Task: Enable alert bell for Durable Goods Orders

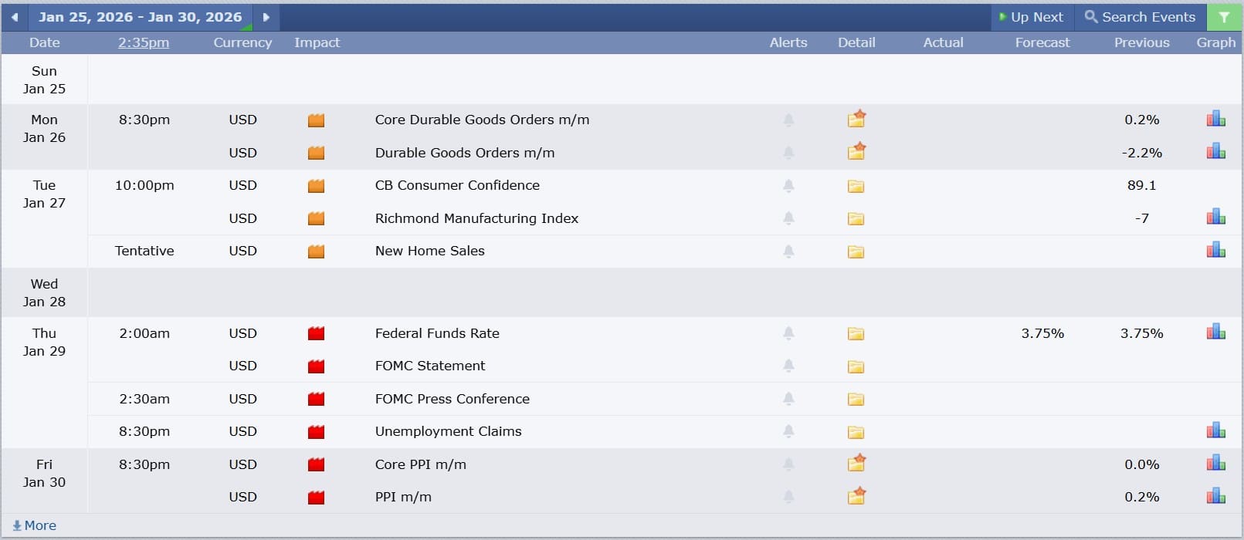Action: [x=788, y=153]
